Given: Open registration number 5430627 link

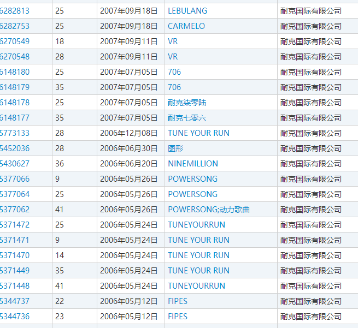Looking at the screenshot, I should 15,164.
